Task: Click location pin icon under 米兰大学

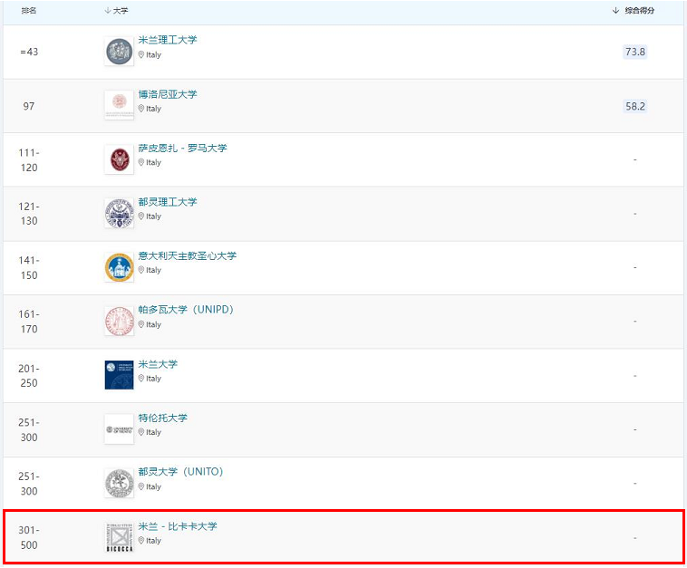Action: 141,378
